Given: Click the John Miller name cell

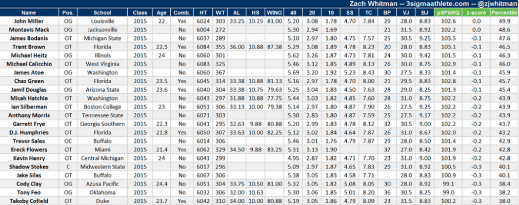Looking at the screenshot, I should pyautogui.click(x=29, y=21).
